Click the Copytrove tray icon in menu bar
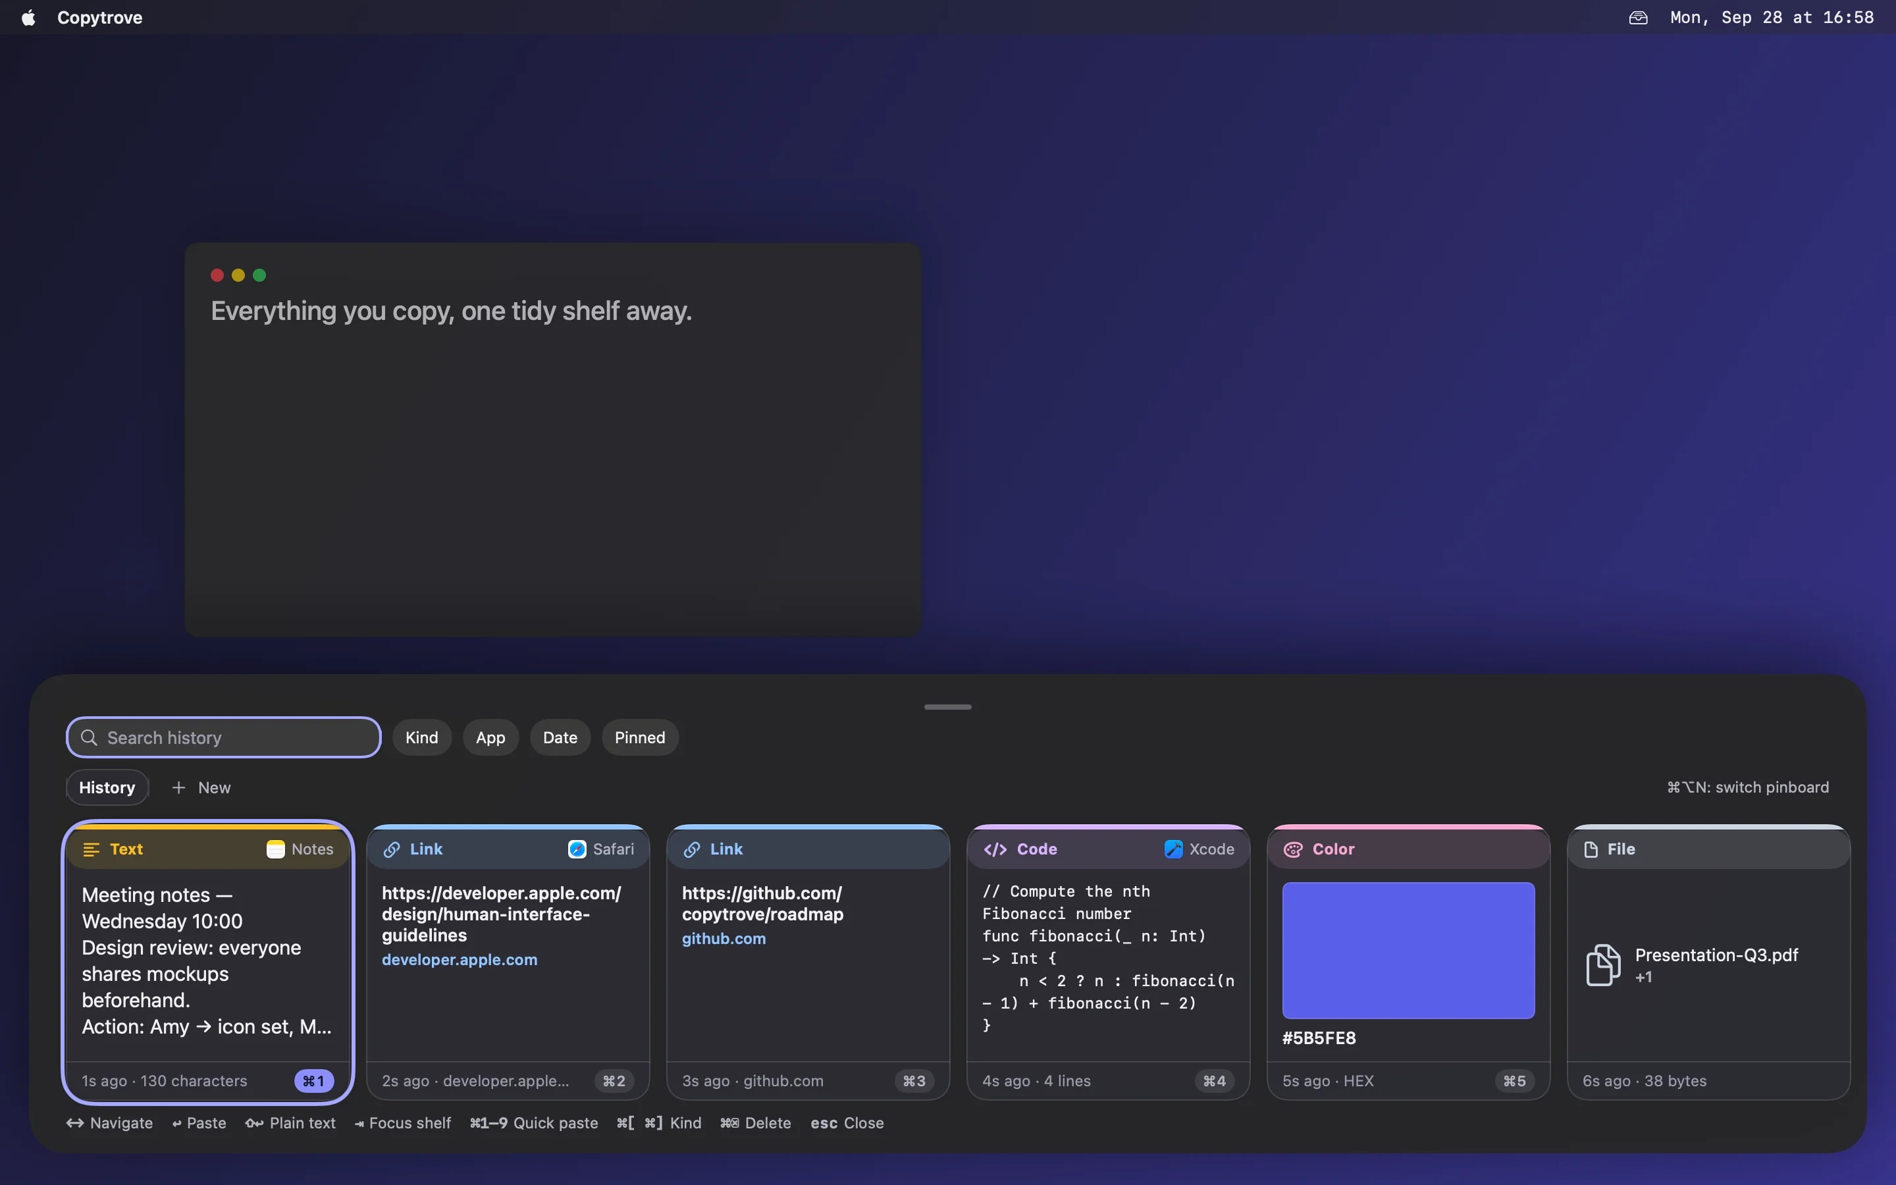Viewport: 1896px width, 1185px height. (x=1638, y=17)
